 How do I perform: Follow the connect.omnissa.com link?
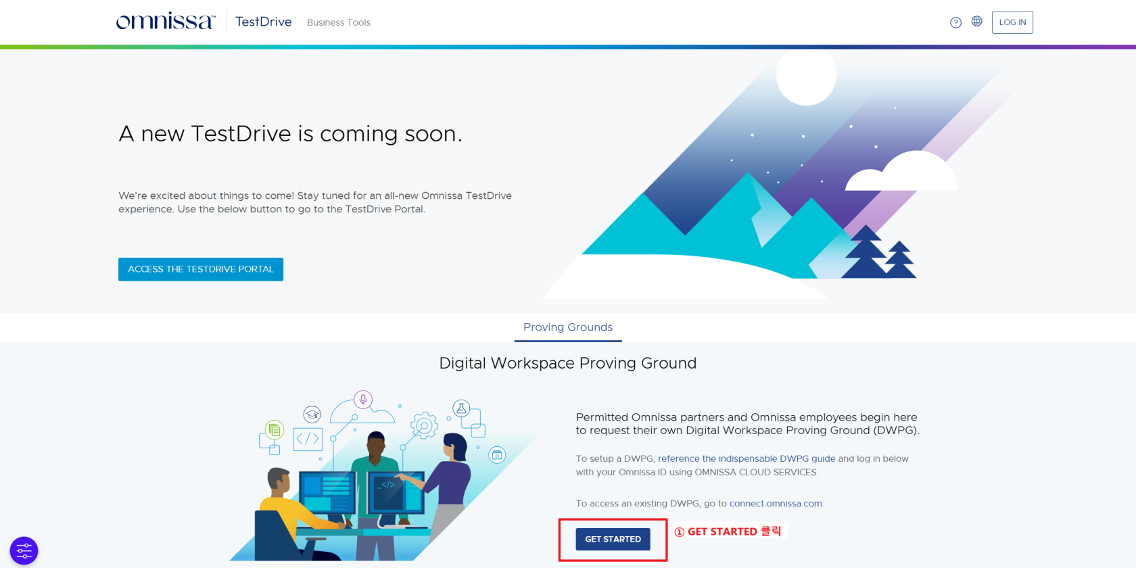click(x=776, y=504)
